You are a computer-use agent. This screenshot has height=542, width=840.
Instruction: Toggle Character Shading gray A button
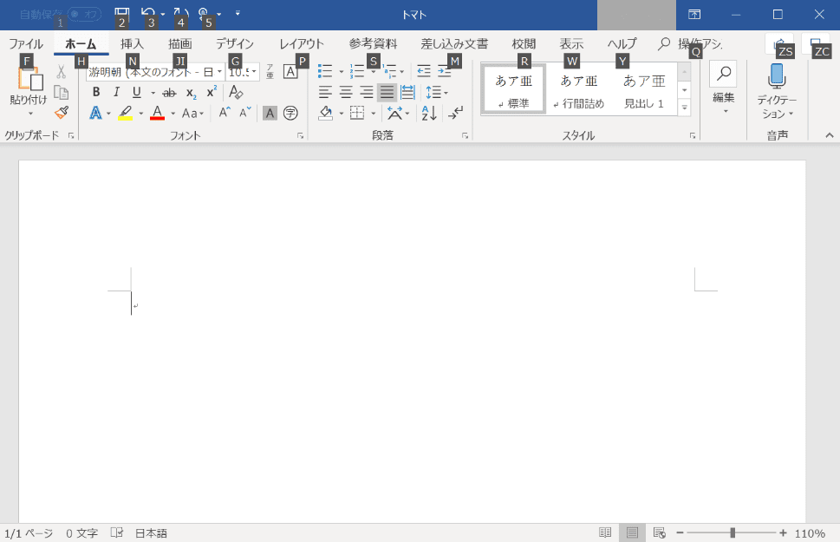coord(270,113)
